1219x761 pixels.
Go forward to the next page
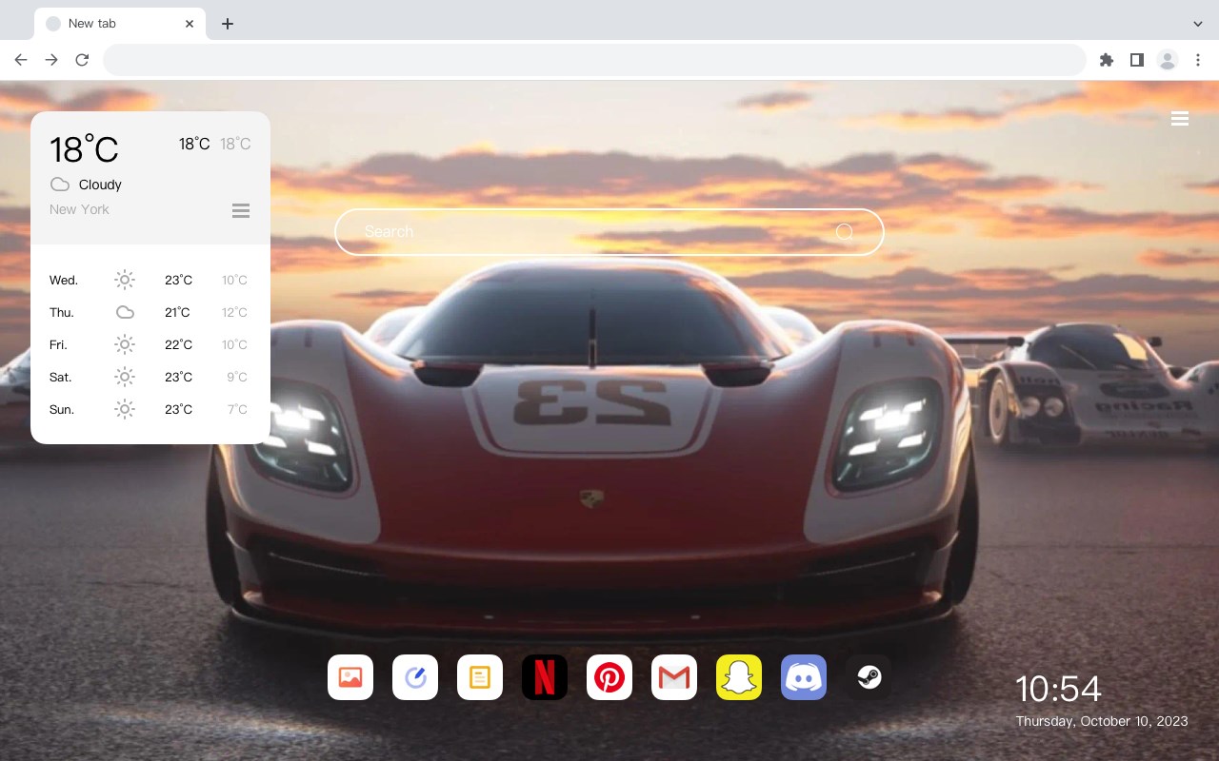tap(51, 60)
